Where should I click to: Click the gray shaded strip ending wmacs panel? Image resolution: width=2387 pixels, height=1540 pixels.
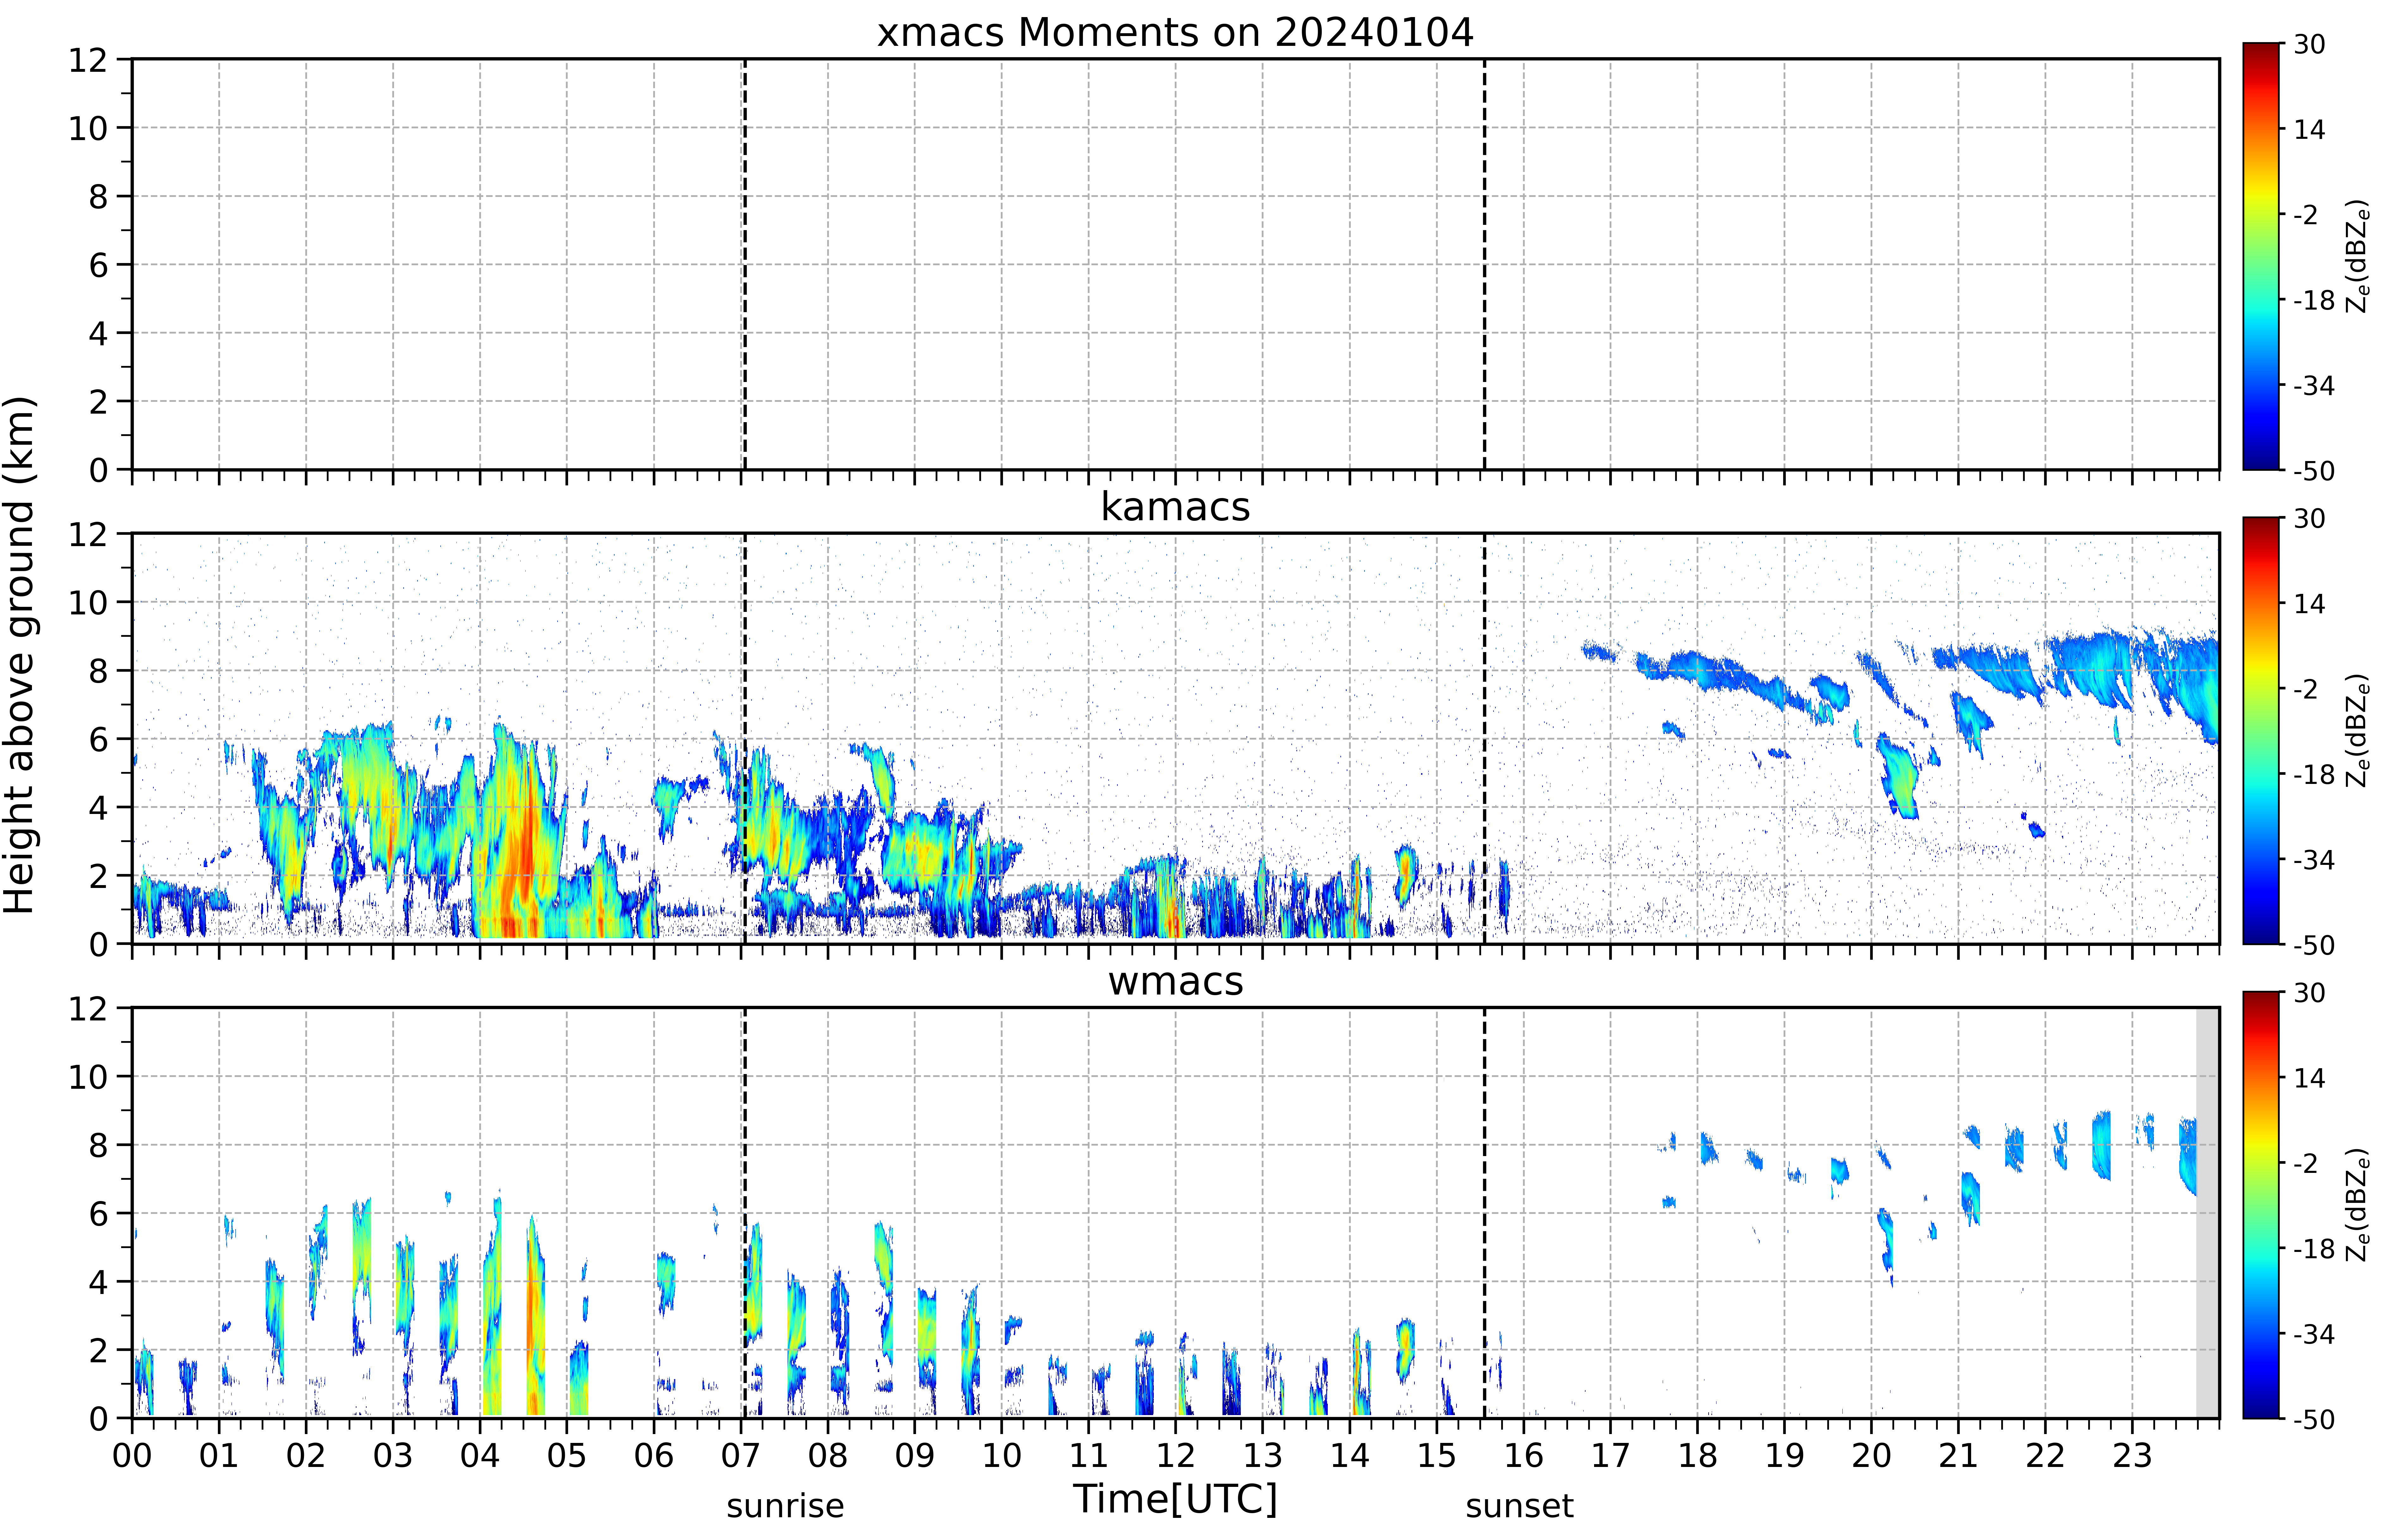point(2207,1212)
